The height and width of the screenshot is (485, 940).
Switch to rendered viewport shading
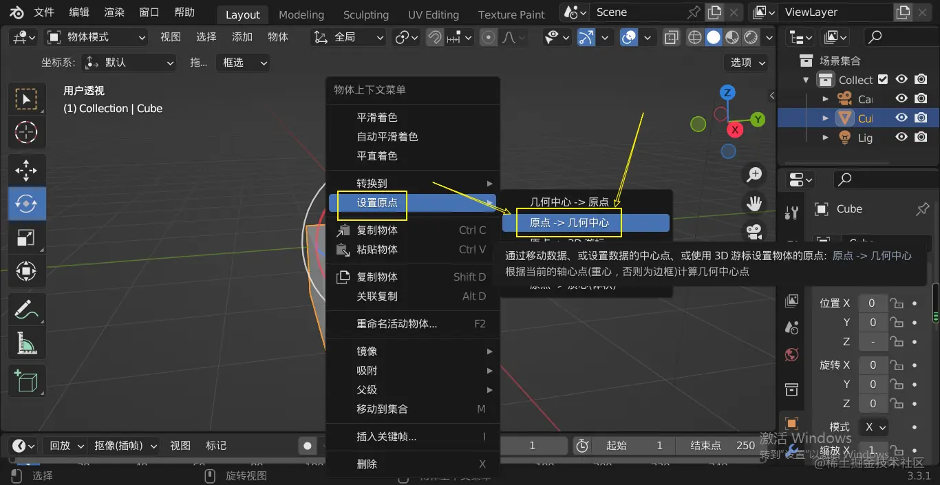pyautogui.click(x=751, y=37)
